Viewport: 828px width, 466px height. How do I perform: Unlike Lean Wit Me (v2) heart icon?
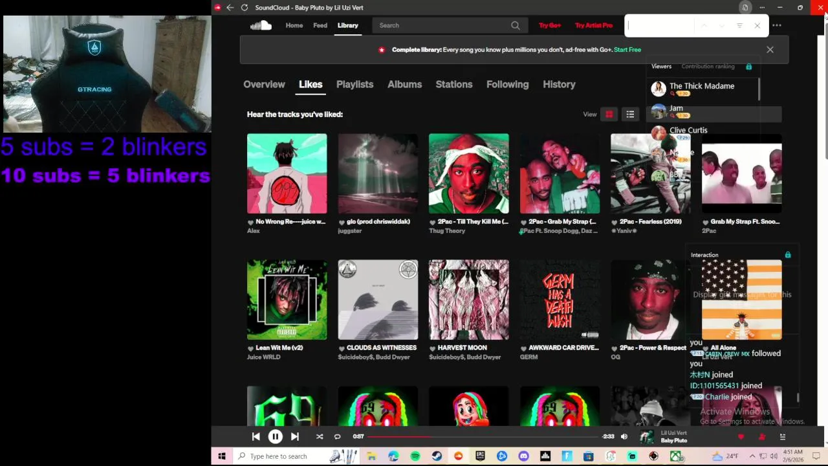point(250,348)
